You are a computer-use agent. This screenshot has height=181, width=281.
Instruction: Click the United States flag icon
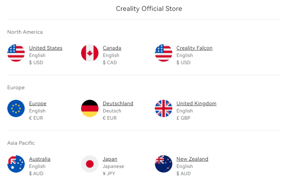tap(16, 53)
